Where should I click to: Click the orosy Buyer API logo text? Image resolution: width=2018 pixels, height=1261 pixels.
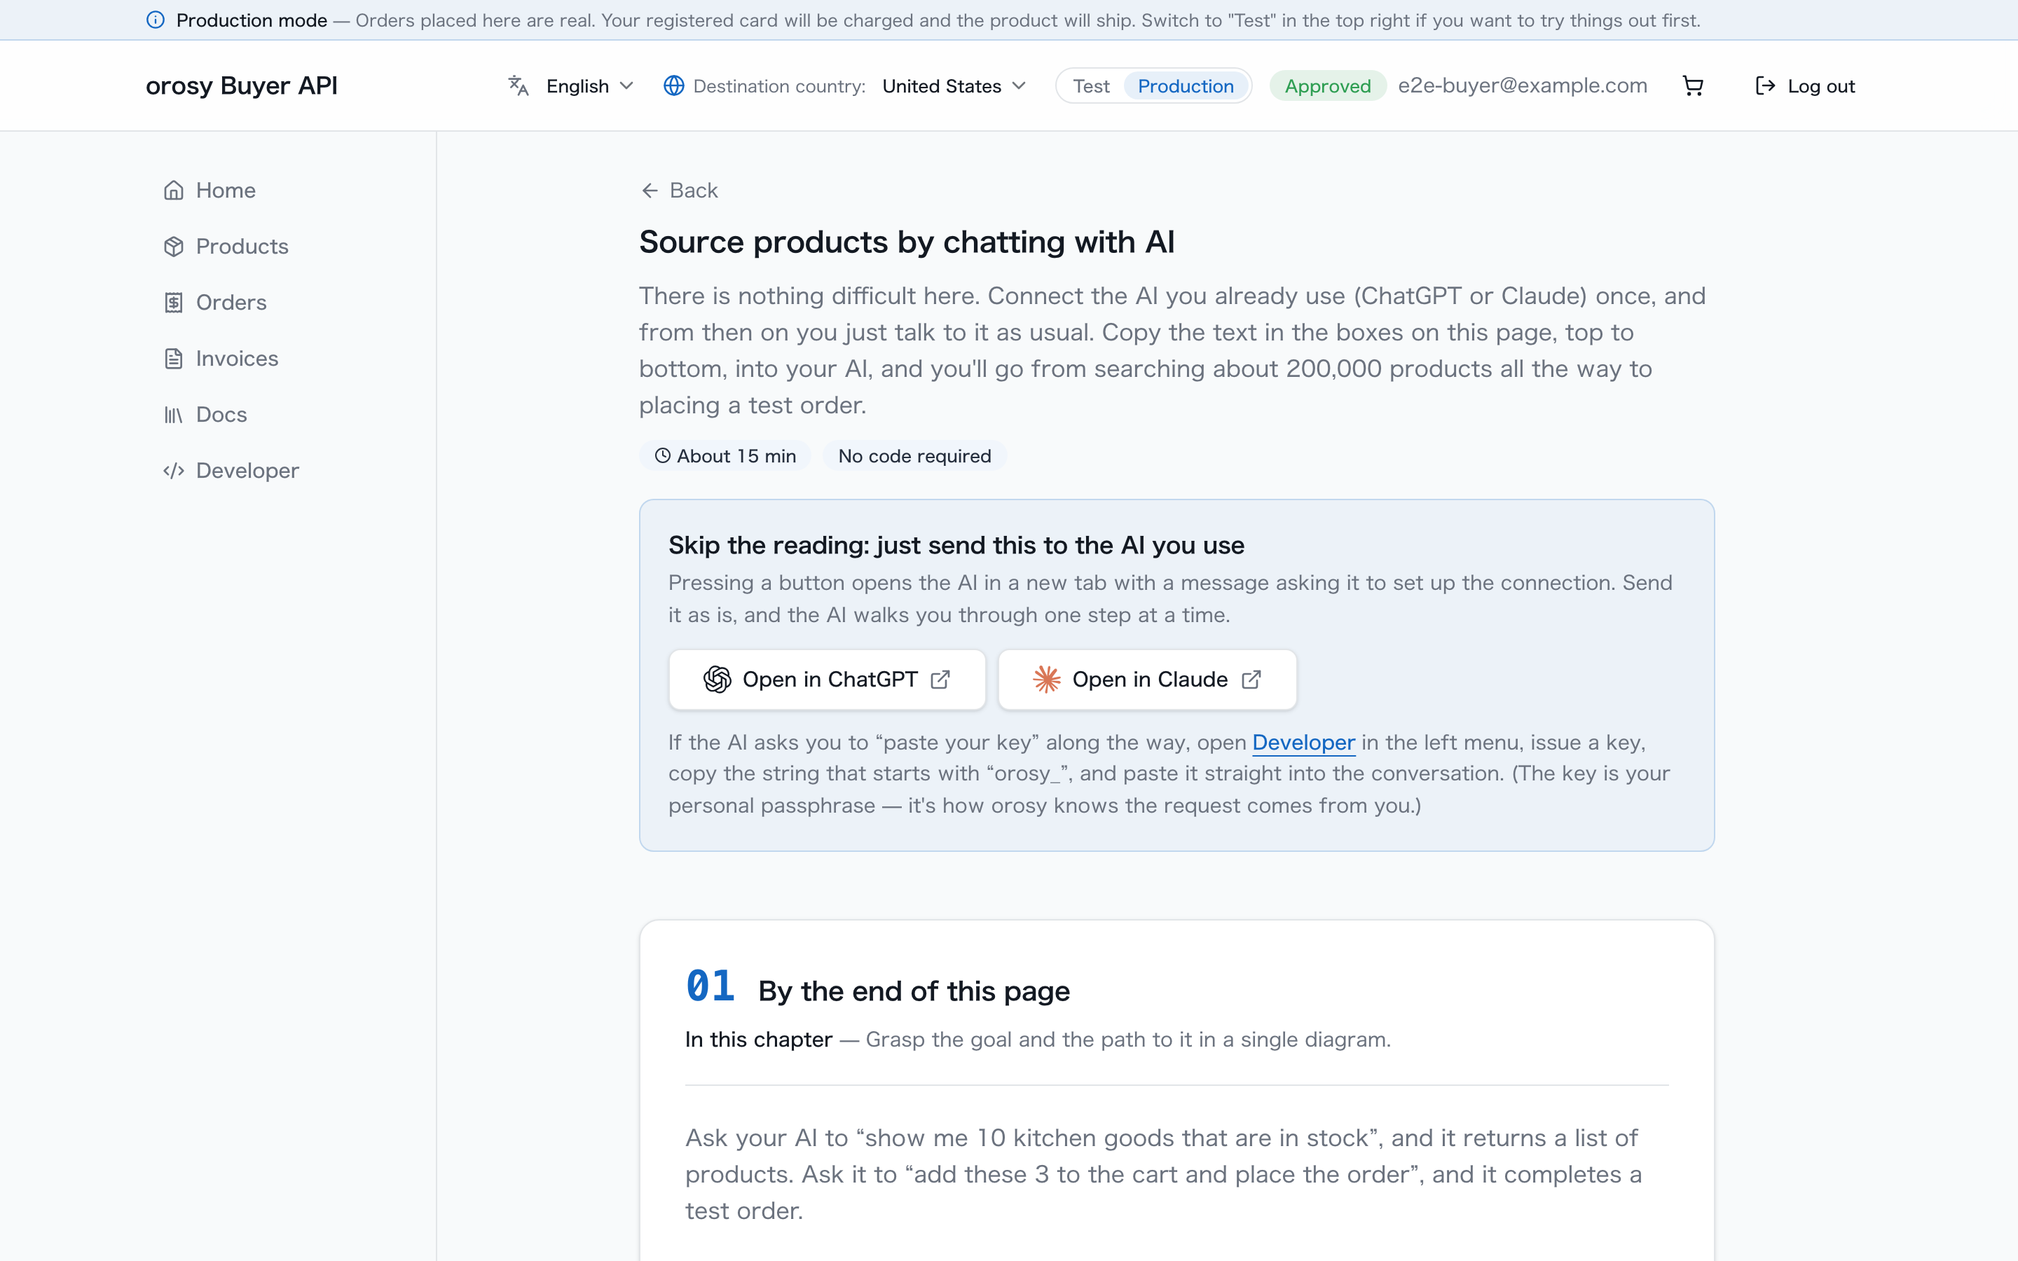[x=242, y=85]
